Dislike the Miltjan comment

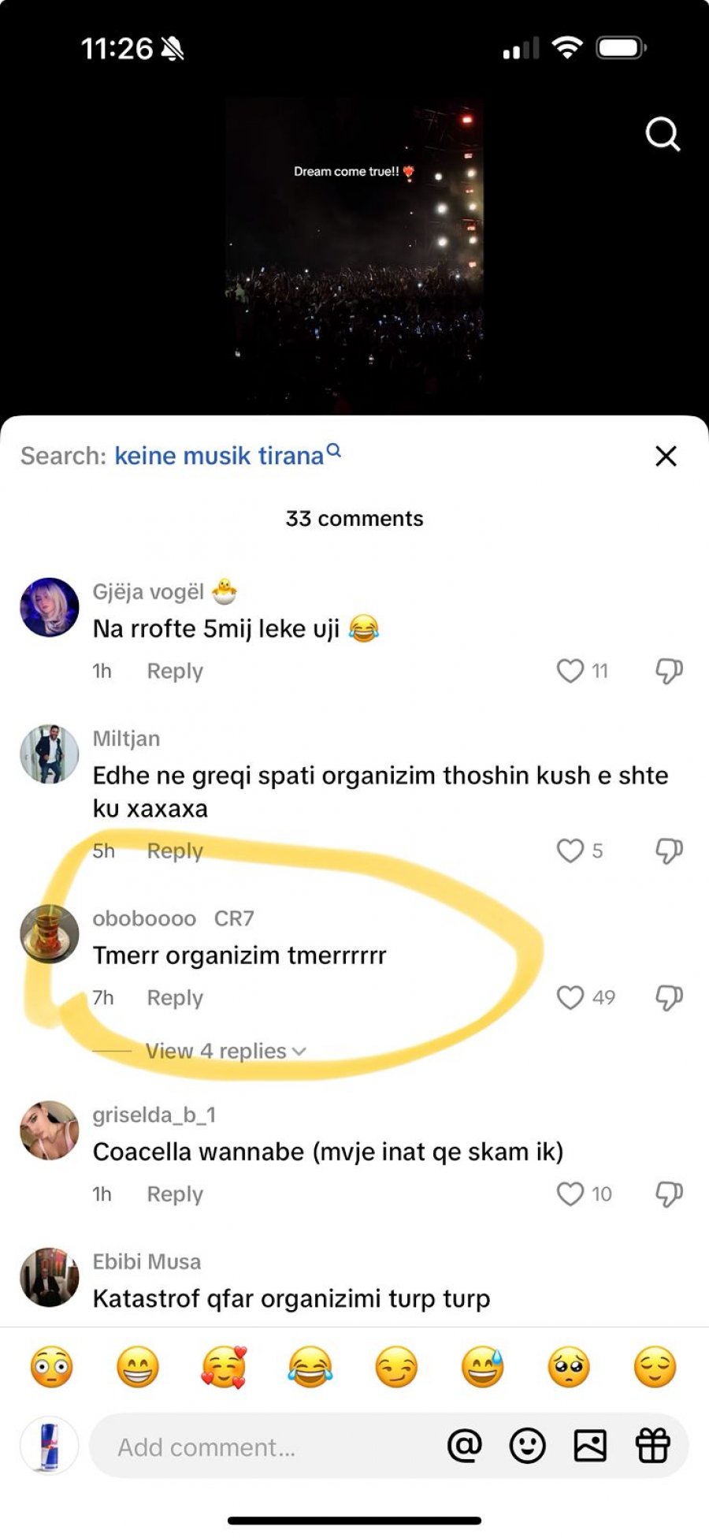669,851
